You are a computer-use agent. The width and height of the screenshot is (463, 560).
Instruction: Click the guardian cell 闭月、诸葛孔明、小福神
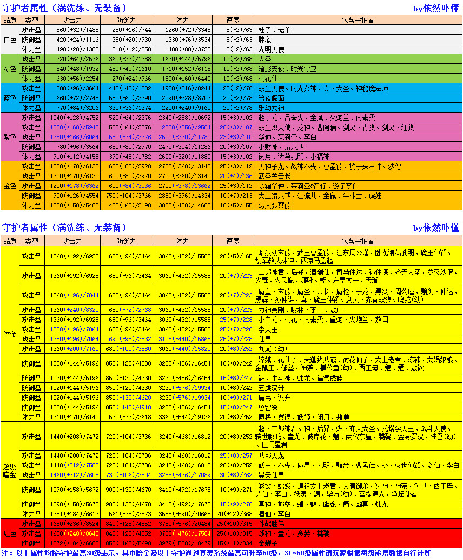pos(358,157)
